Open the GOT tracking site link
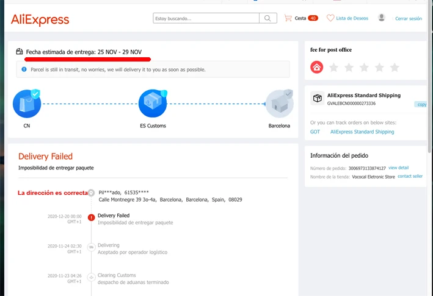This screenshot has width=433, height=296. tap(315, 132)
